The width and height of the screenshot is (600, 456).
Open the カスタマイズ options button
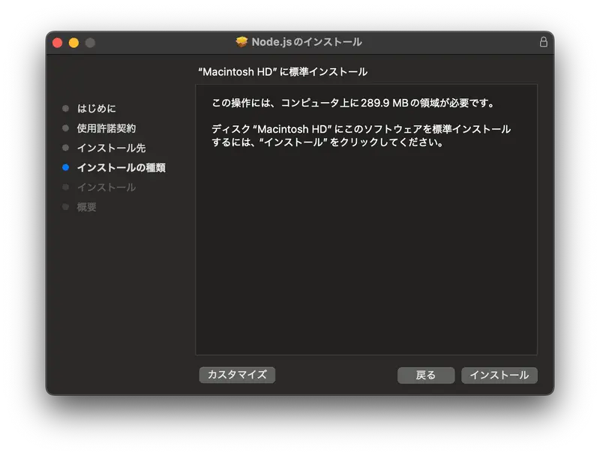coord(237,374)
